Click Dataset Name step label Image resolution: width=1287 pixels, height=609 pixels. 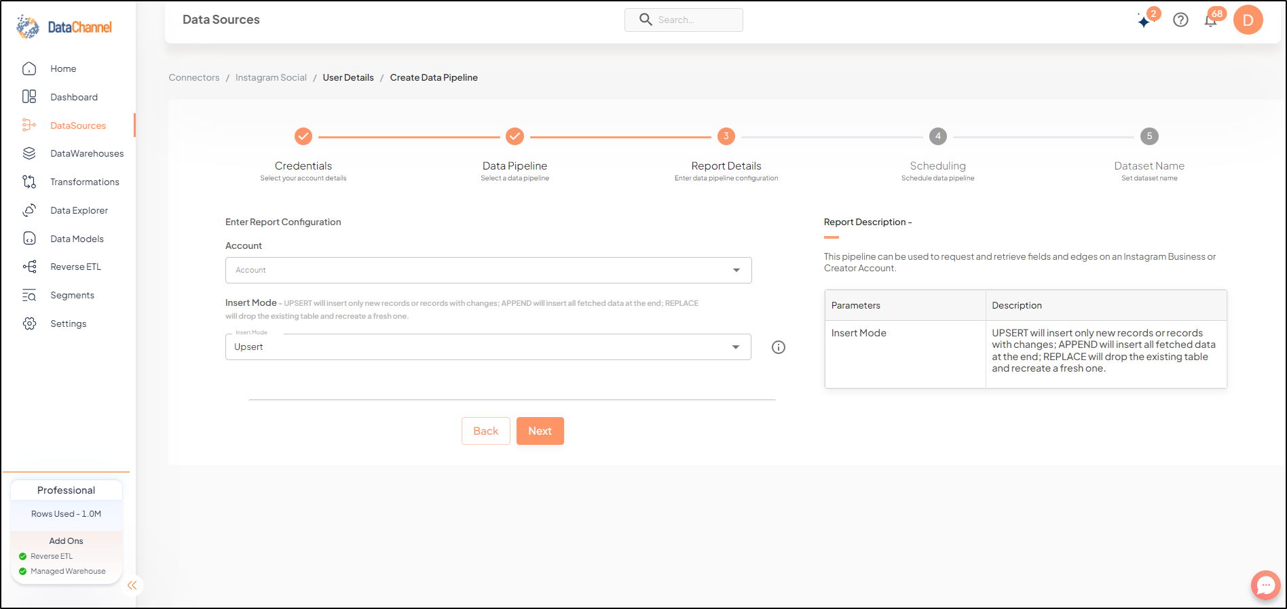click(1149, 165)
